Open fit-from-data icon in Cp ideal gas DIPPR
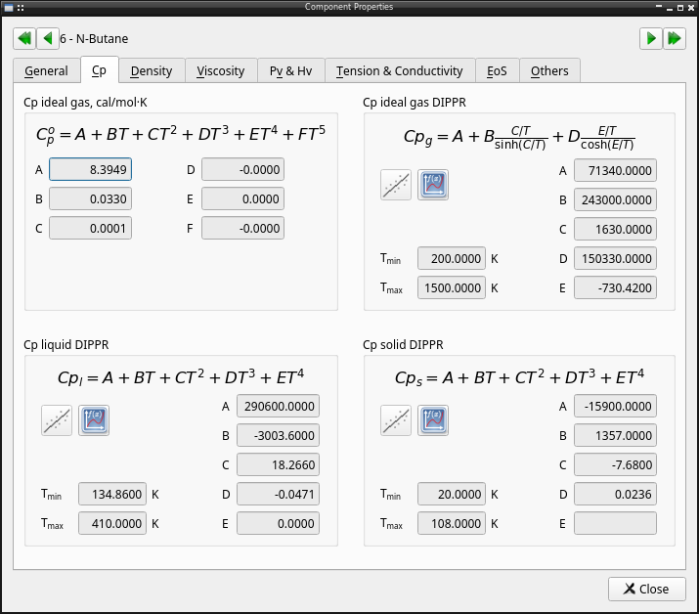This screenshot has width=699, height=614. coord(396,185)
